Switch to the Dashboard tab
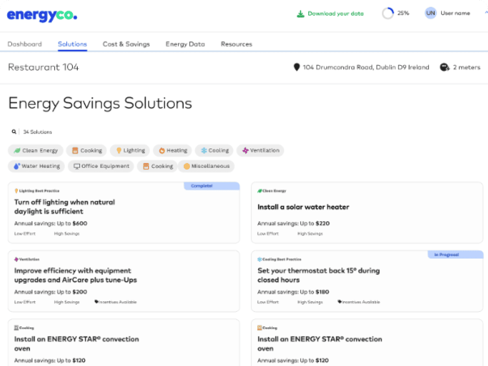 click(25, 44)
